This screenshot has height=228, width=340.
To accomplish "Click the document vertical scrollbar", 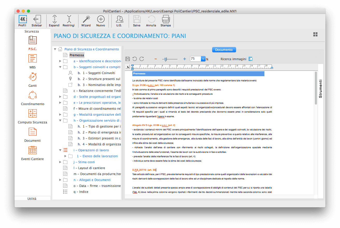I will 316,88.
